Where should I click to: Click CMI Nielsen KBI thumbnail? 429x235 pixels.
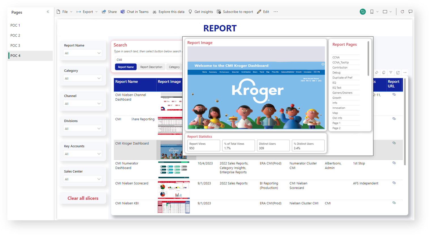point(174,207)
